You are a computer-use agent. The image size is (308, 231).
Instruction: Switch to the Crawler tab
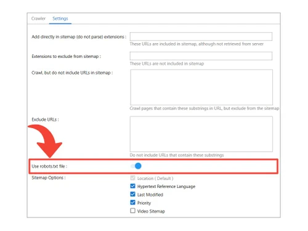pos(38,18)
